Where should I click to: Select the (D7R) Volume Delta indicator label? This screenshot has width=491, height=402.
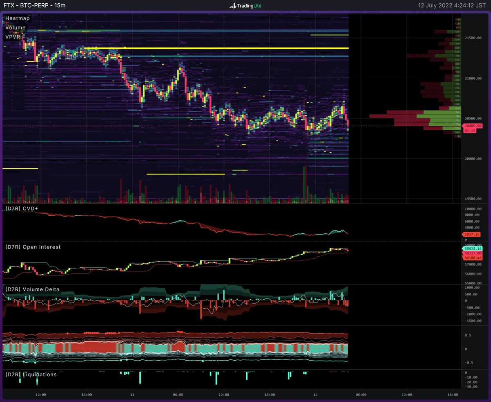(32, 289)
